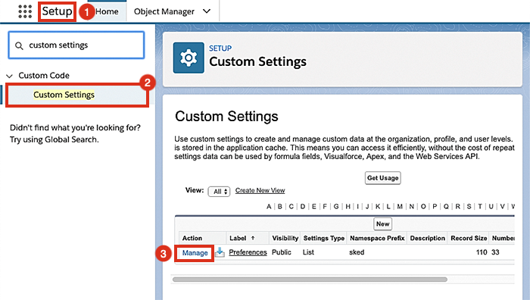Click the 'sked' namespace prefix cell
The height and width of the screenshot is (300, 530).
coord(357,252)
